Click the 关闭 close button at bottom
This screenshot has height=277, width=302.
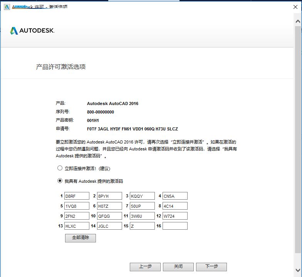(178, 267)
